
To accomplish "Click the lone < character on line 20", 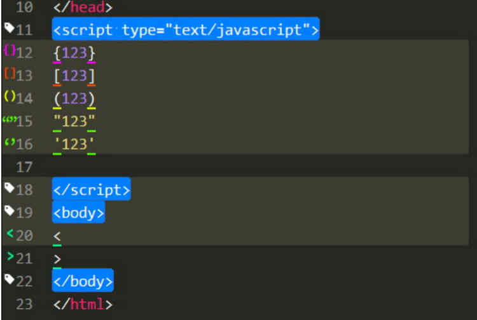I will click(57, 236).
